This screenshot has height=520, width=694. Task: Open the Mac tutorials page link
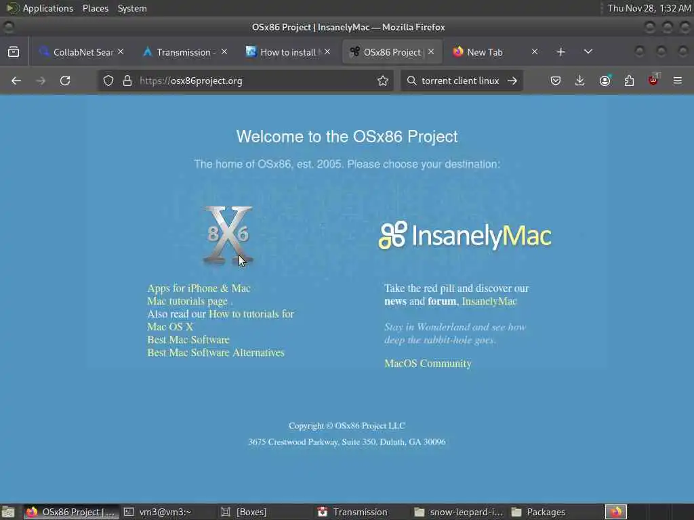pyautogui.click(x=187, y=301)
